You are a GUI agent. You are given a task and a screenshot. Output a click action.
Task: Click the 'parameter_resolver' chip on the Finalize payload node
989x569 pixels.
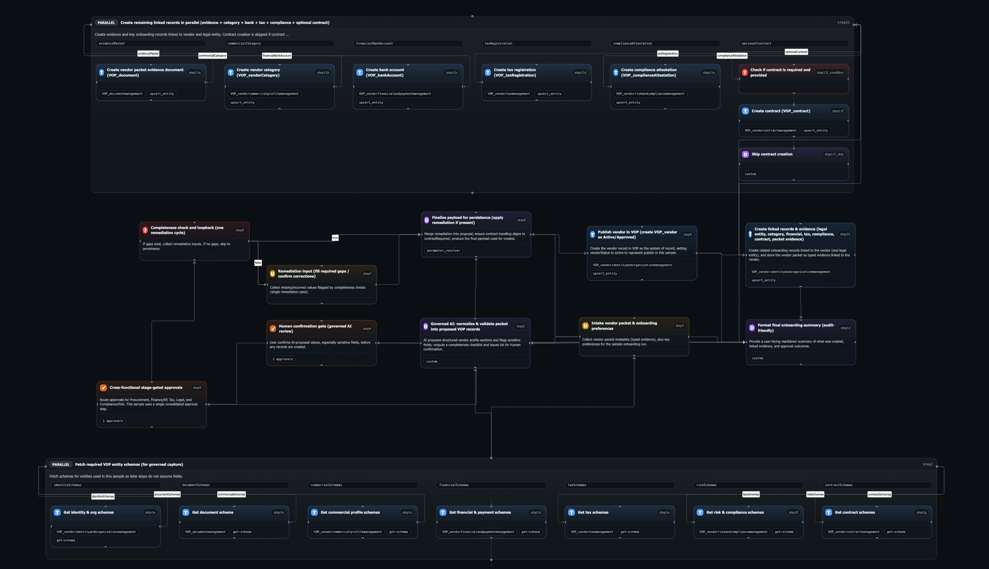coord(443,251)
